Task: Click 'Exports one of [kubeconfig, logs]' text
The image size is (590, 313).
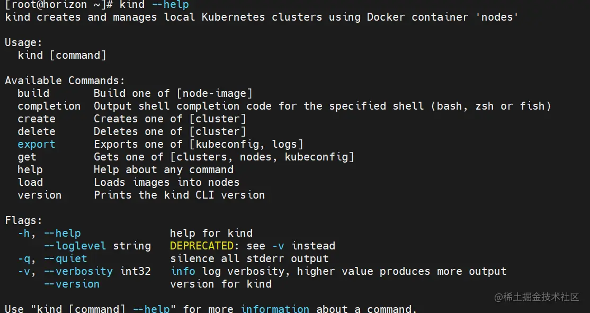Action: [198, 145]
